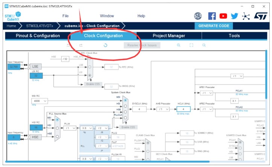Select MSI in the PLL Source Mux

coord(57,120)
